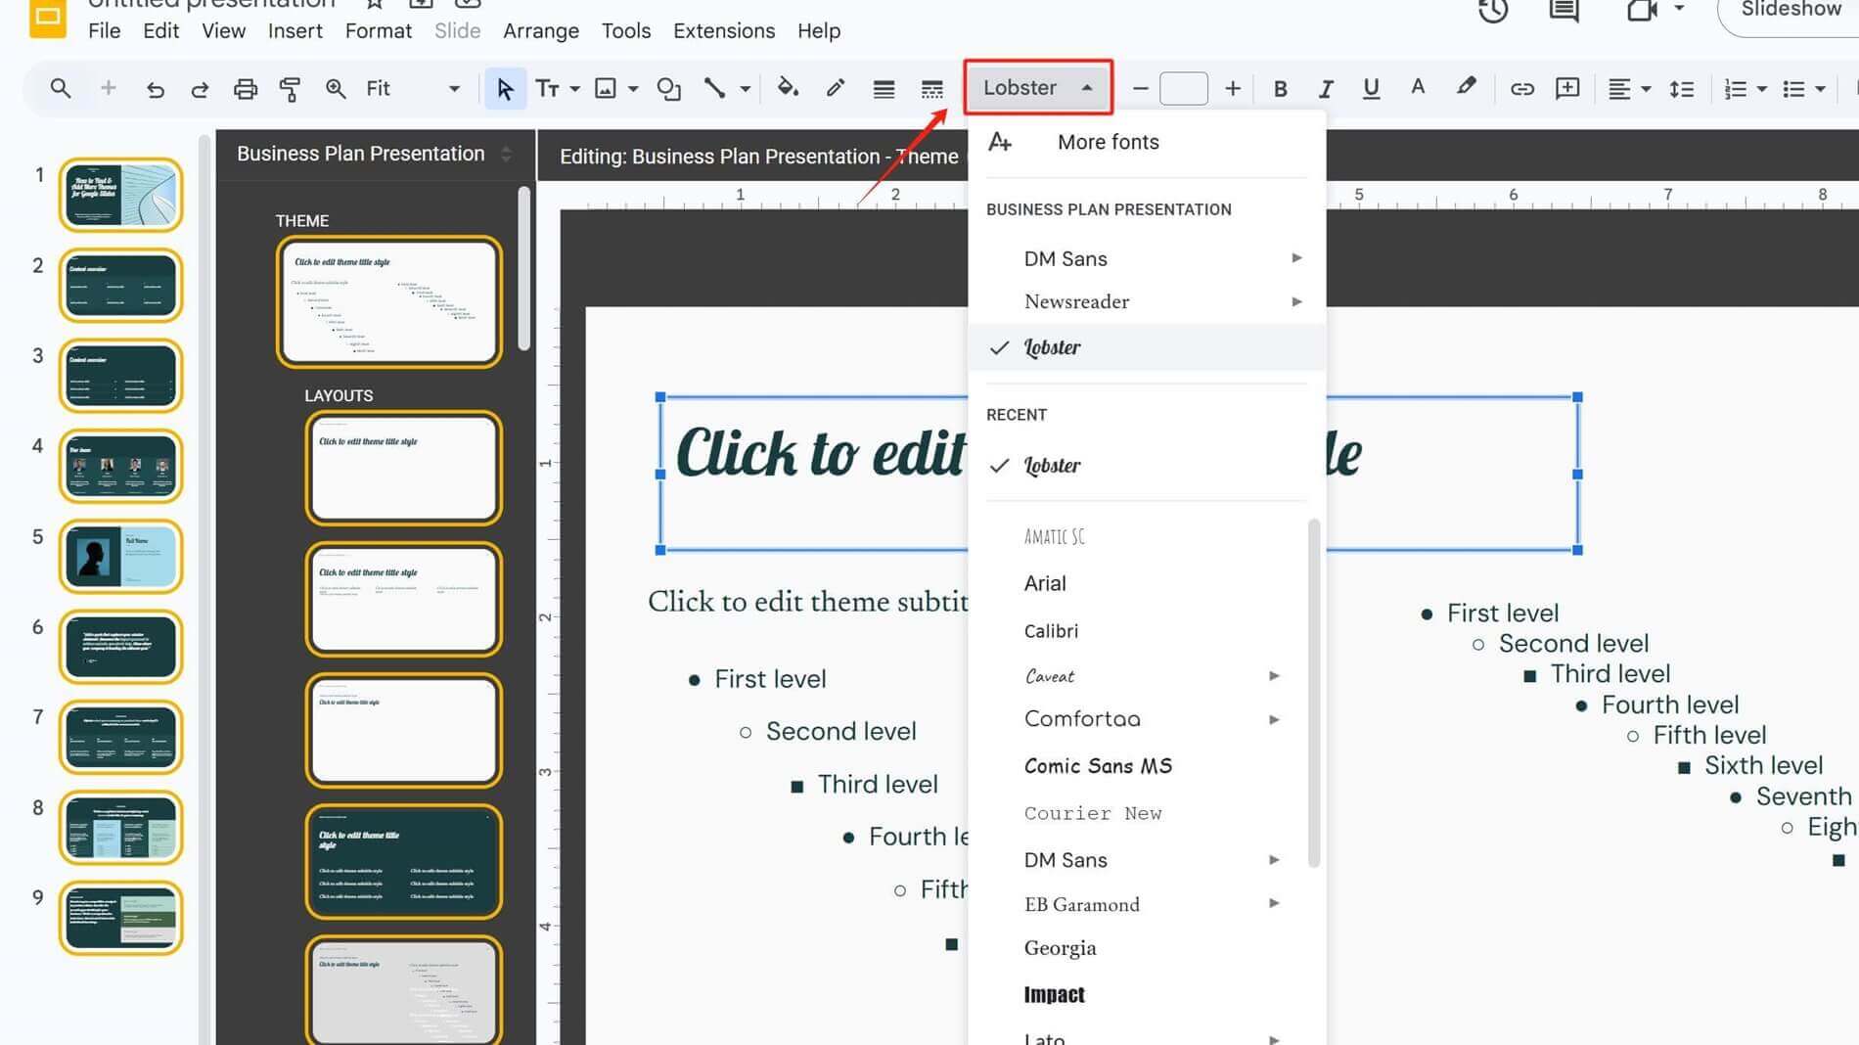This screenshot has width=1859, height=1045.
Task: Open the Insert menu
Action: coord(295,31)
